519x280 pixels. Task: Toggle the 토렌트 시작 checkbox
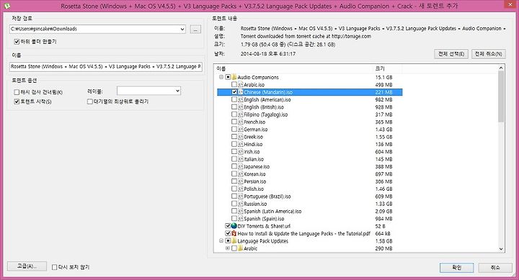pyautogui.click(x=17, y=101)
